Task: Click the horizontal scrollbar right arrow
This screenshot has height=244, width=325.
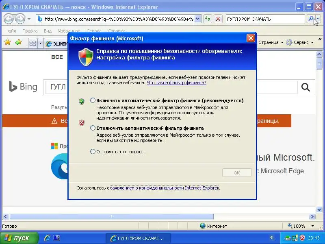Action: (x=312, y=217)
